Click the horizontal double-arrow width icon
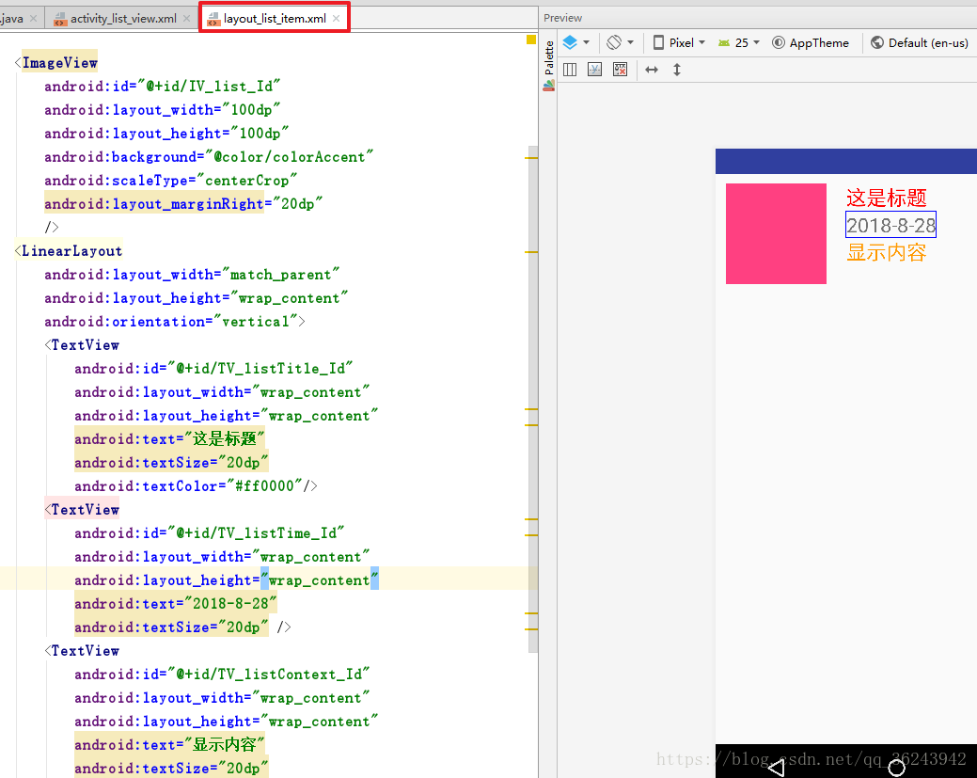Screen dimensions: 977x778 tap(652, 70)
